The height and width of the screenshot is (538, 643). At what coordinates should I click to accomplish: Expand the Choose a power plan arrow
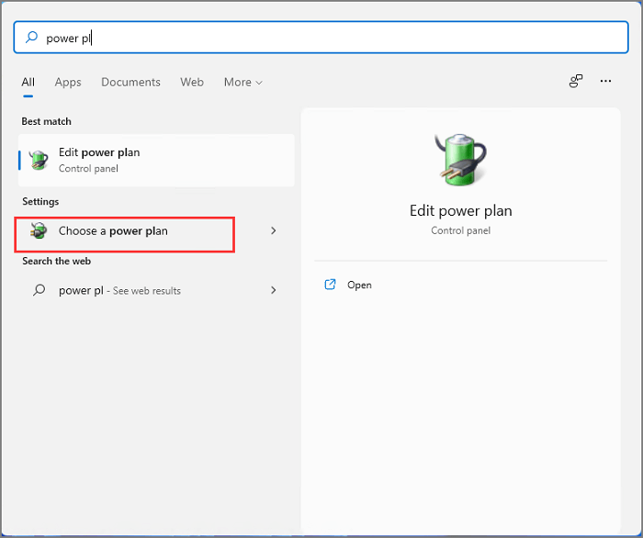click(273, 231)
